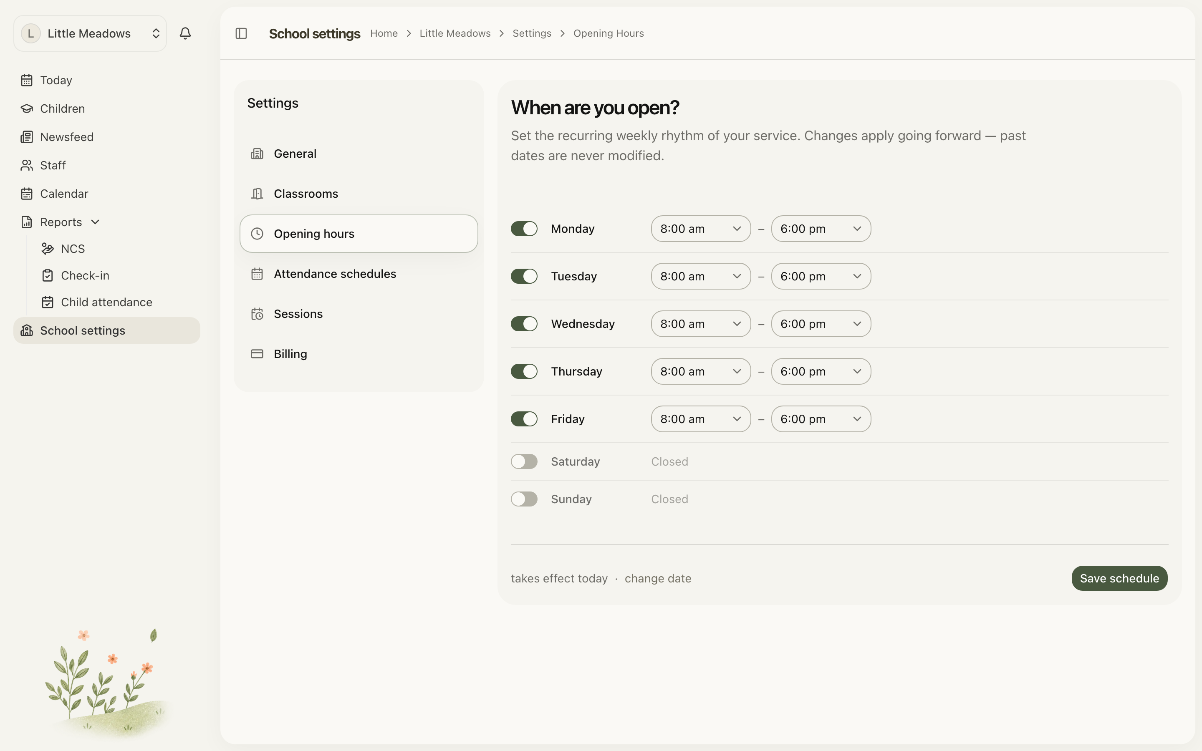Screen dimensions: 1202x751
Task: Disable the Monday open toggle
Action: point(524,229)
